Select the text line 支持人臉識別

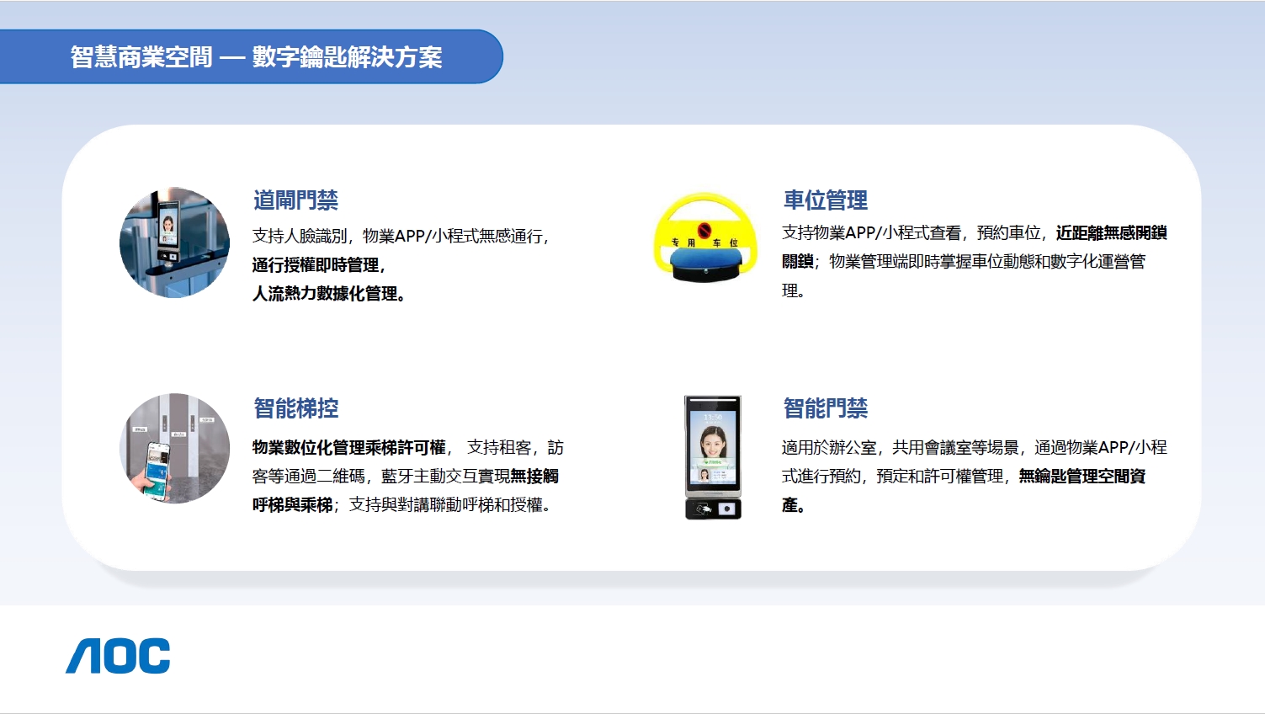click(x=400, y=237)
